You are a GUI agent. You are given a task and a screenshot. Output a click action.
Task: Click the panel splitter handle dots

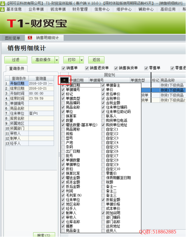(x=59, y=155)
